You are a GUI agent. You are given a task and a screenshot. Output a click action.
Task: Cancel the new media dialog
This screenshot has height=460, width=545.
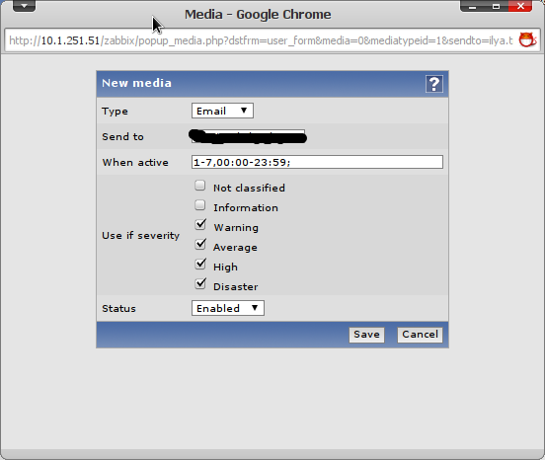tap(420, 335)
